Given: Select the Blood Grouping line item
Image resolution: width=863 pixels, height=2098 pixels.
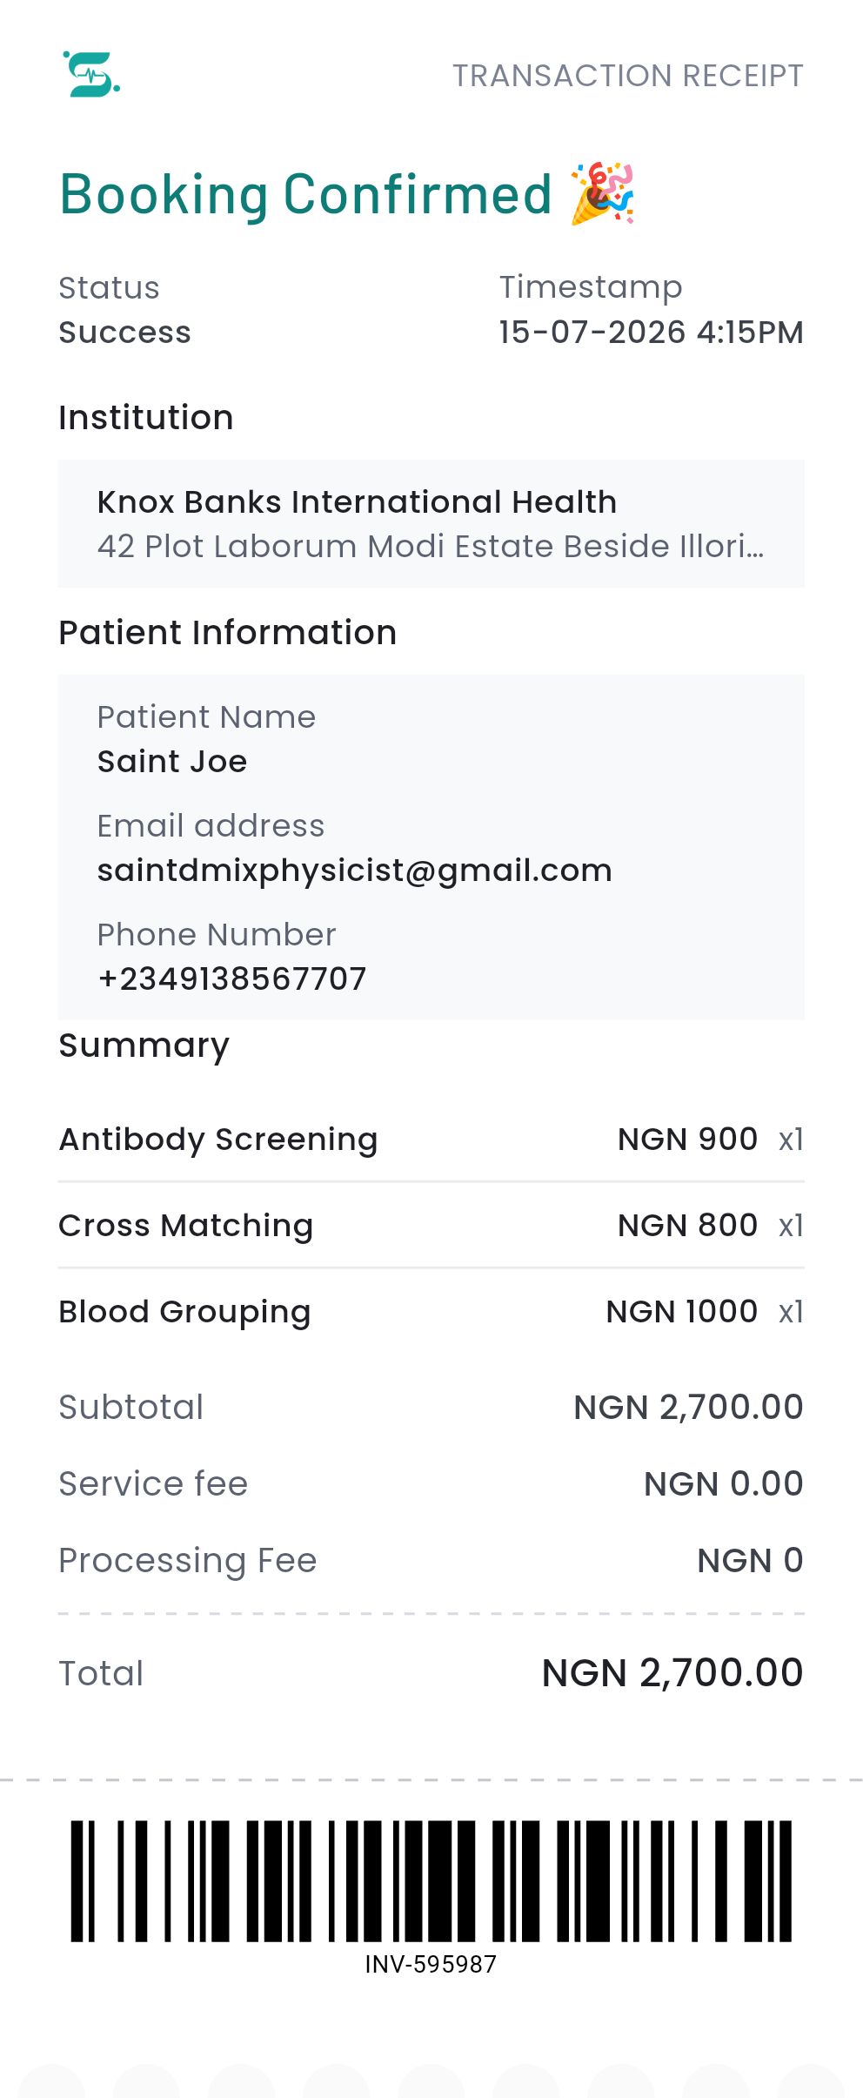Looking at the screenshot, I should 431,1311.
